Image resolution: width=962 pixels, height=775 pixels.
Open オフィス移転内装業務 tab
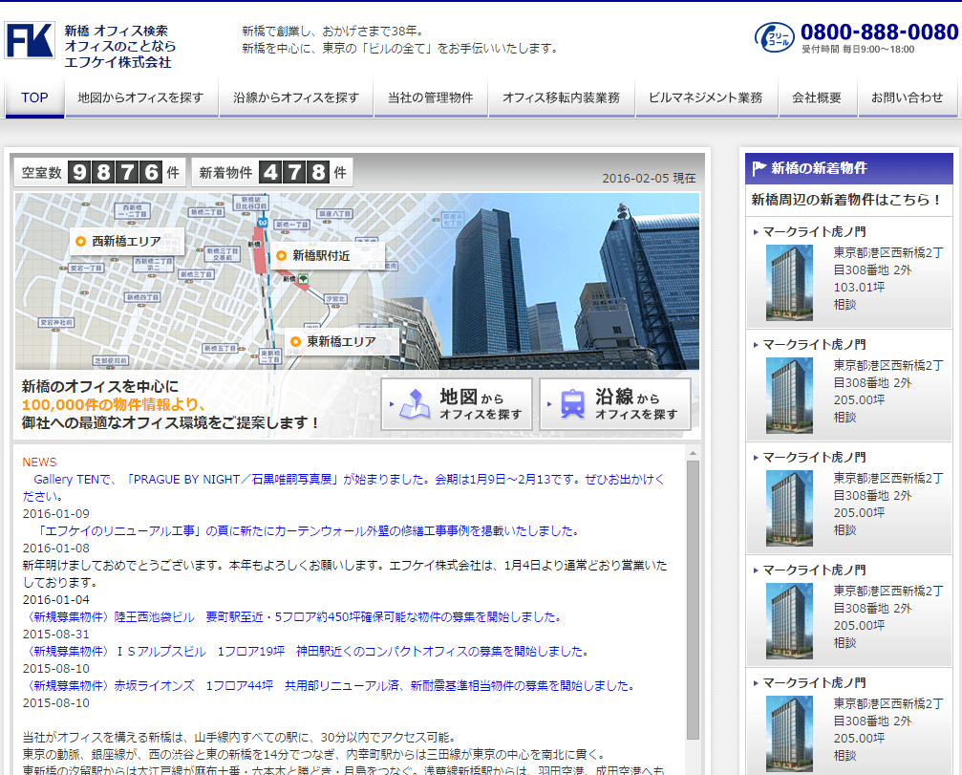[x=561, y=97]
